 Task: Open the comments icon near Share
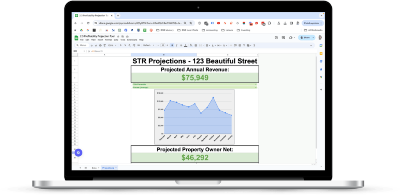pos(283,38)
